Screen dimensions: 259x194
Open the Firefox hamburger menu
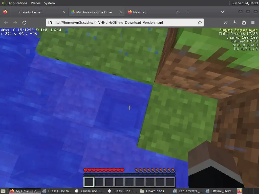coord(253,22)
